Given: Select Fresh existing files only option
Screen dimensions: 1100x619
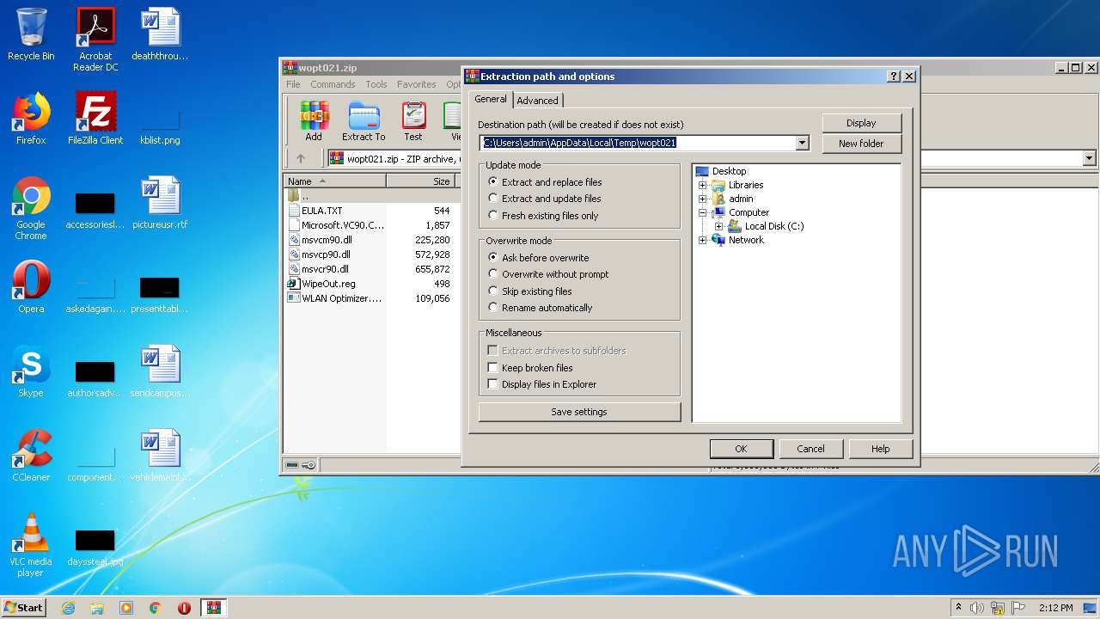Looking at the screenshot, I should pos(543,216).
